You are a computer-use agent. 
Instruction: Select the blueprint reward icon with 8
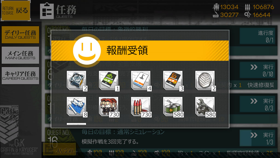[77, 107]
